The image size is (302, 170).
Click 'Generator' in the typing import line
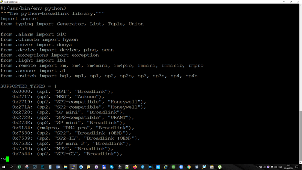(70, 24)
